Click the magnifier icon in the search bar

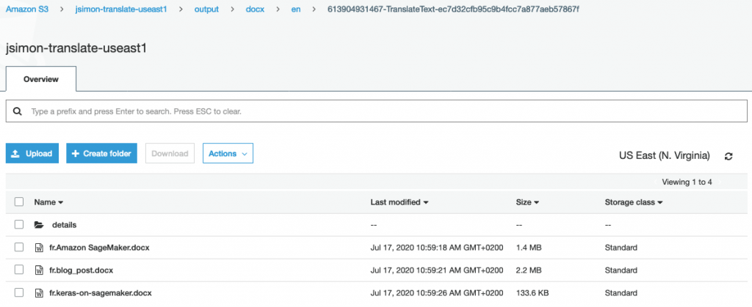tap(18, 111)
